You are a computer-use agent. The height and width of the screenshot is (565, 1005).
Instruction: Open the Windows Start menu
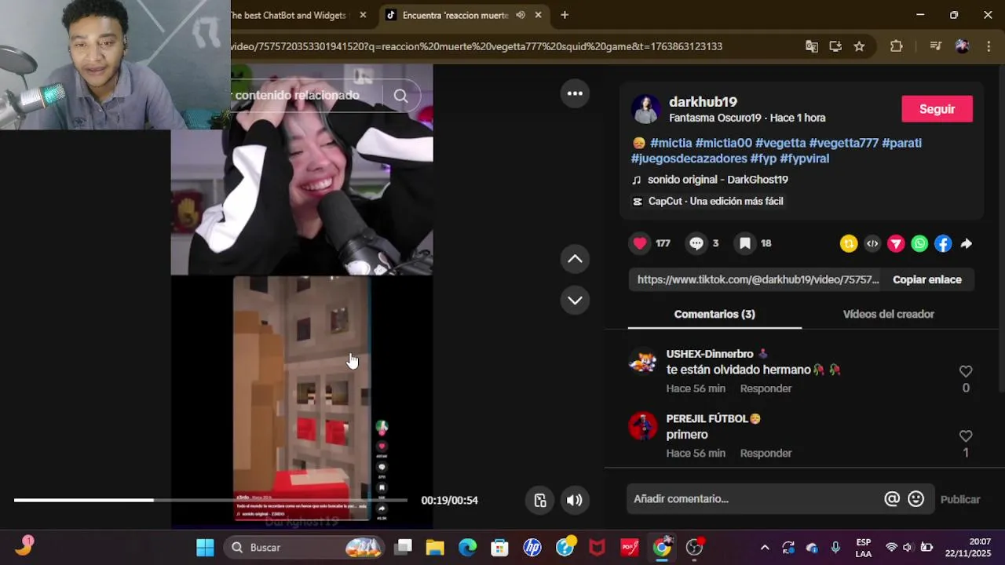pos(205,547)
